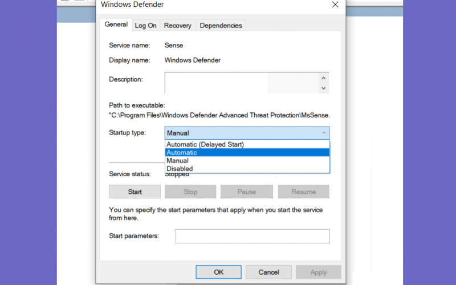Image resolution: width=456 pixels, height=285 pixels.
Task: Click the display name Windows Defender
Action: tap(193, 60)
